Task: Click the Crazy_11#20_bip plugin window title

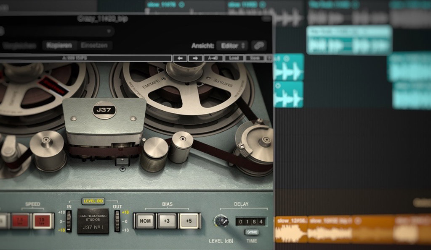Action: 102,18
